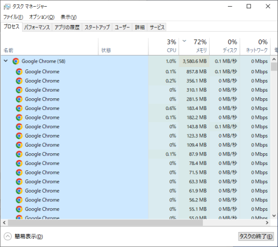Click the タスクの終了 button

(256, 236)
